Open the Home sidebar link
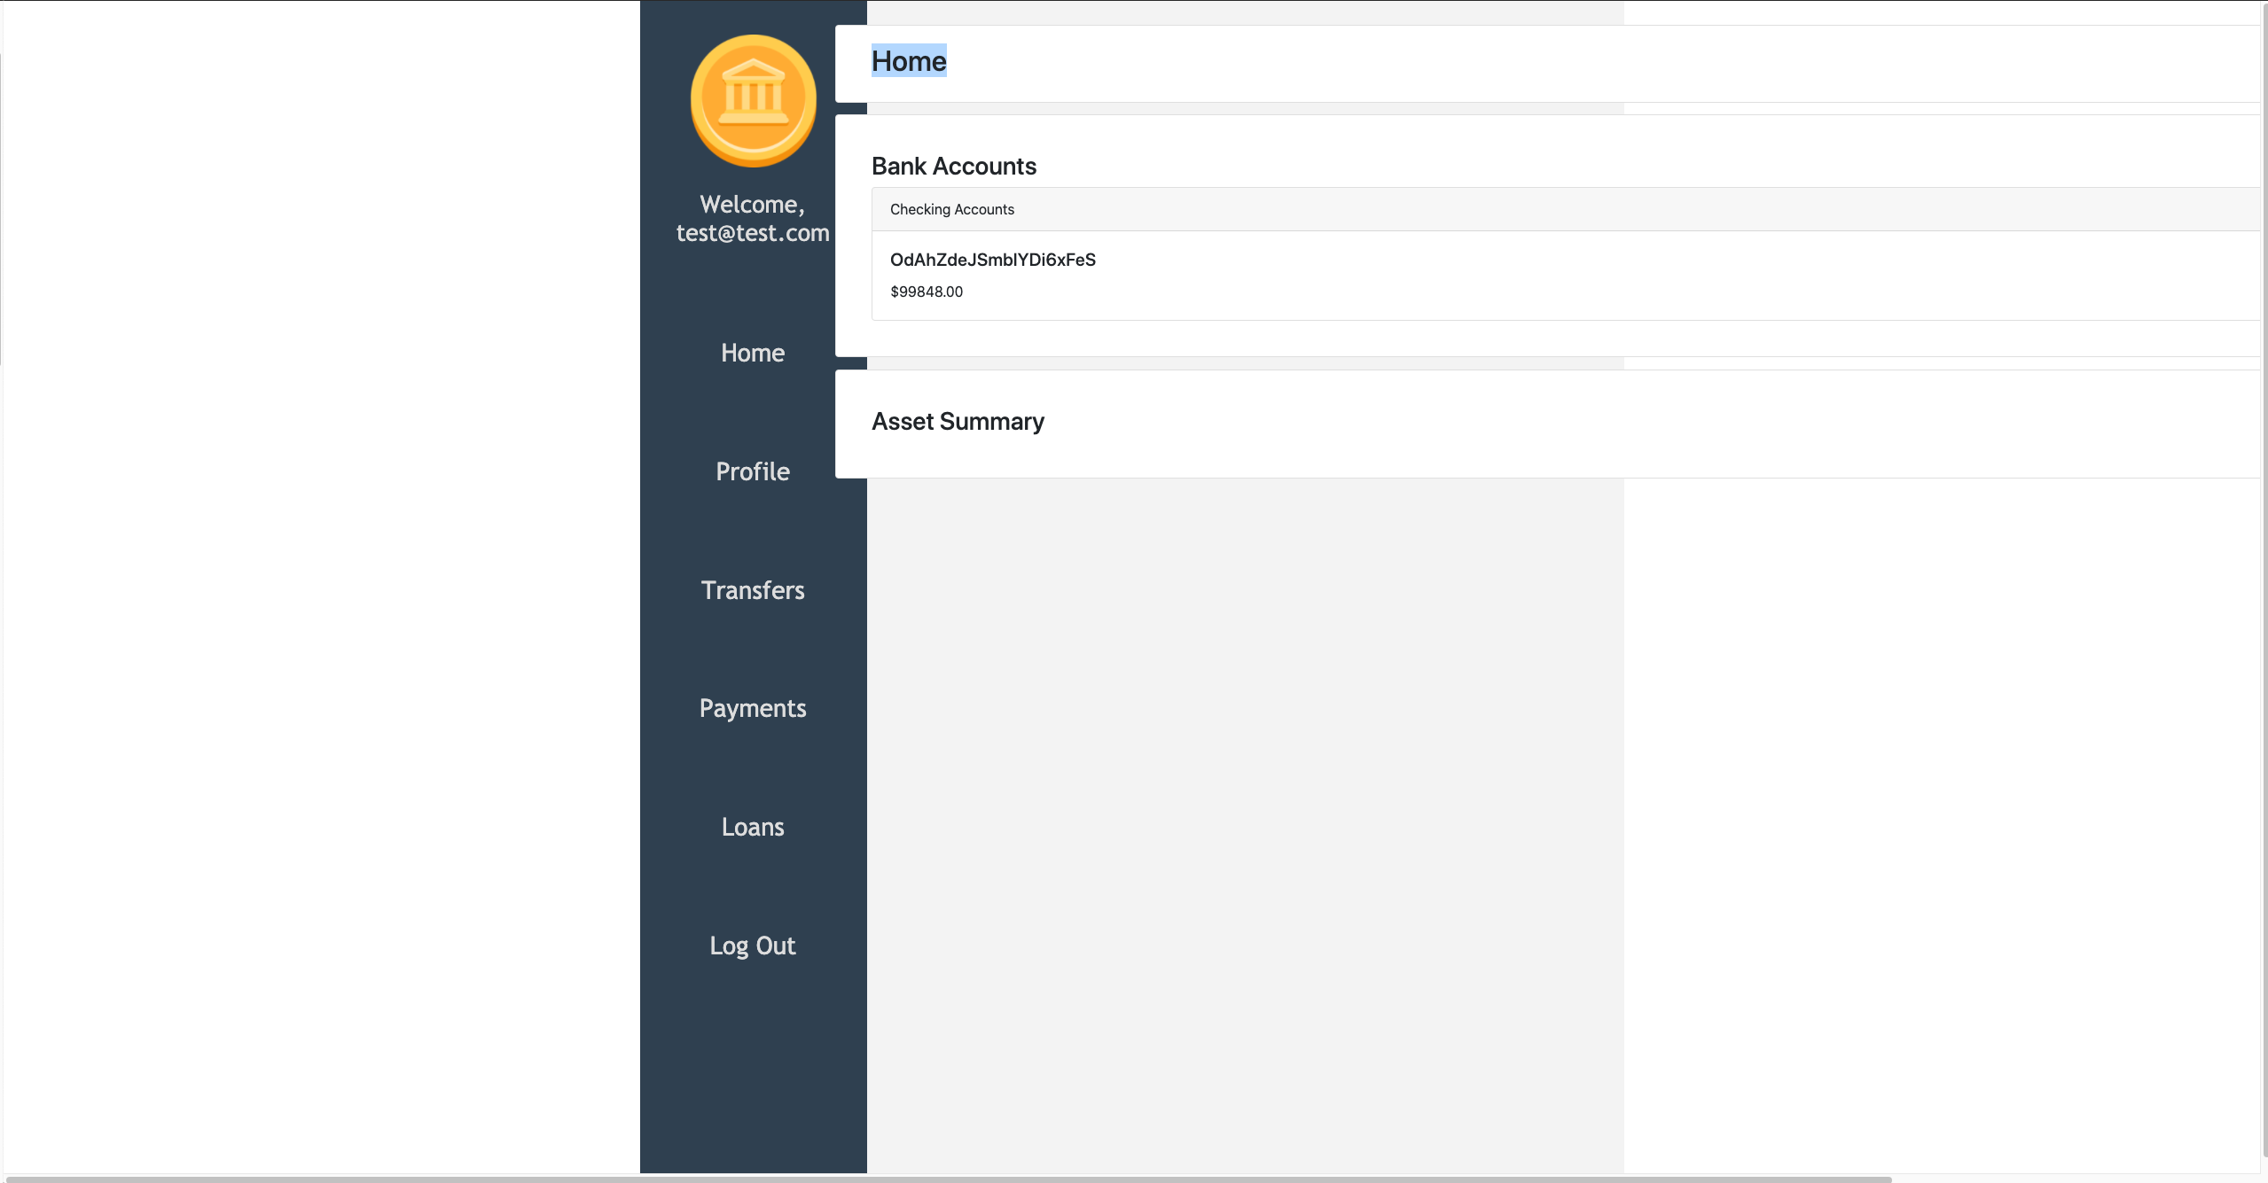 (752, 353)
